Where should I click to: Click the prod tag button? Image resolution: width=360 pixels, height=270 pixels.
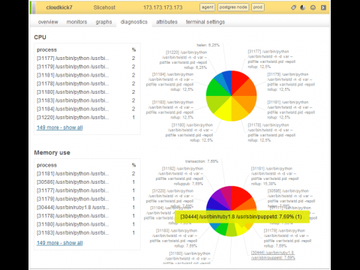point(257,7)
